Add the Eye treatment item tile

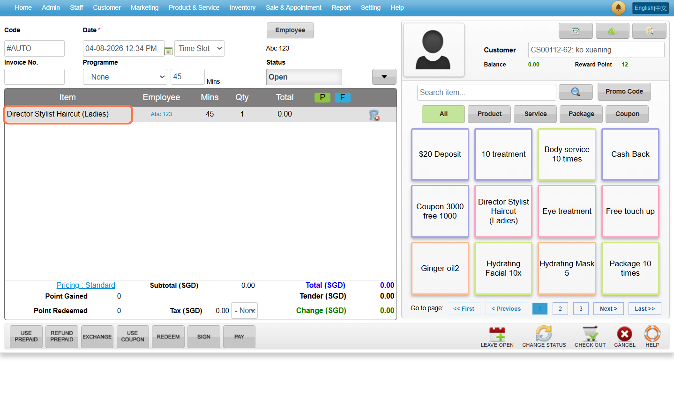click(x=567, y=212)
